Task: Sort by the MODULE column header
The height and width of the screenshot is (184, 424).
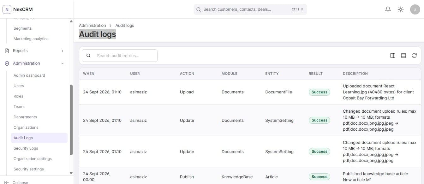Action: 230,74
